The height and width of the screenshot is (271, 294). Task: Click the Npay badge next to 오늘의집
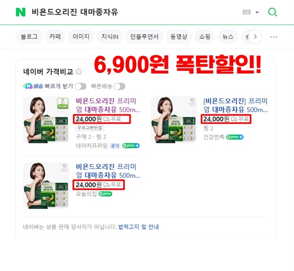(x=105, y=194)
